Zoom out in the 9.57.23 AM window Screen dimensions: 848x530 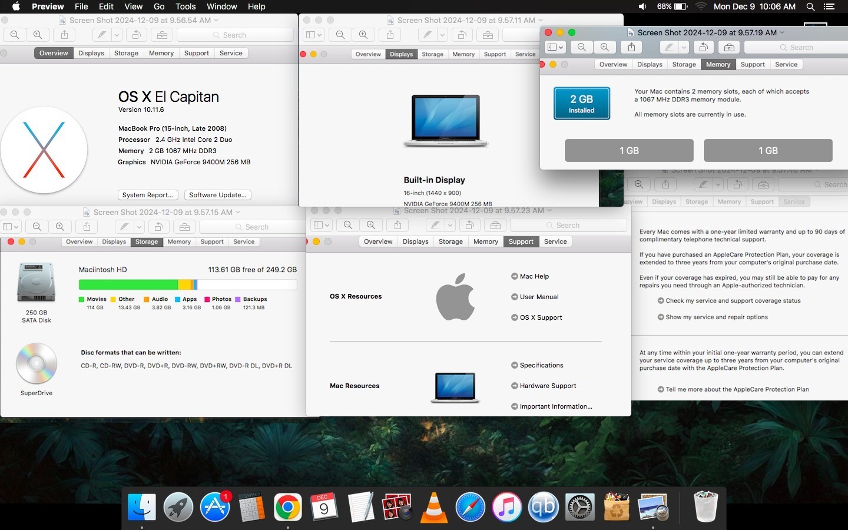tap(348, 225)
